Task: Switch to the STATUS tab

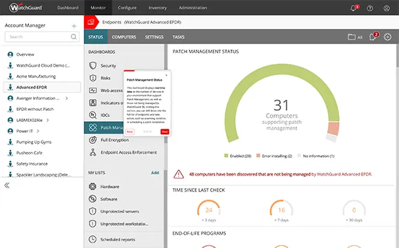Action: tap(96, 37)
